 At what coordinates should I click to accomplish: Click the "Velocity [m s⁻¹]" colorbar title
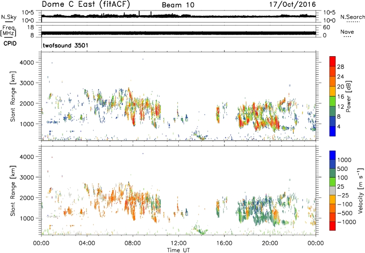(360, 190)
